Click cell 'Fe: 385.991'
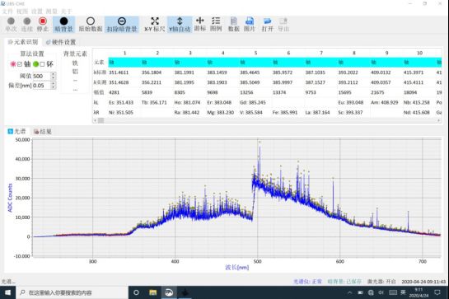 tap(288, 113)
